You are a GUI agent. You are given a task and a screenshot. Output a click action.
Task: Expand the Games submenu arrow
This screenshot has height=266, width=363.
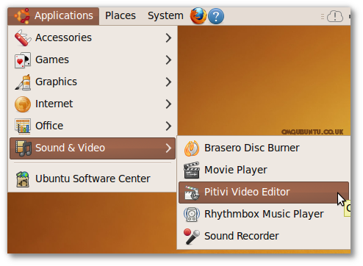tap(168, 60)
